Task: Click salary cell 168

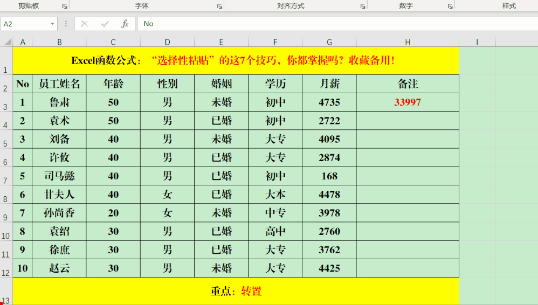Action: (329, 176)
